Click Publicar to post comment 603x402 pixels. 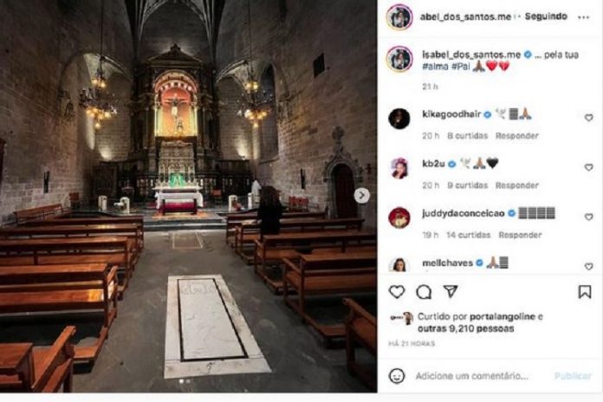(573, 376)
